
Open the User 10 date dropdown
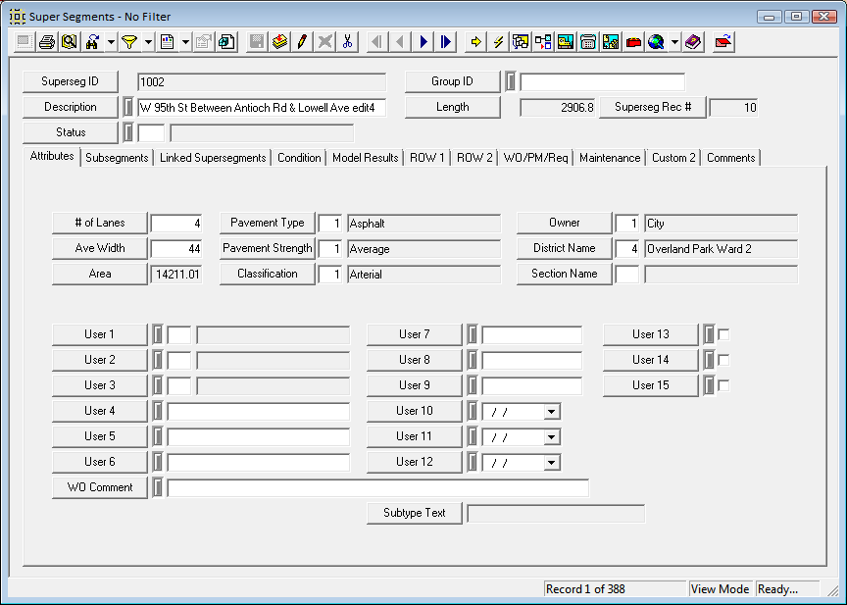pyautogui.click(x=551, y=412)
